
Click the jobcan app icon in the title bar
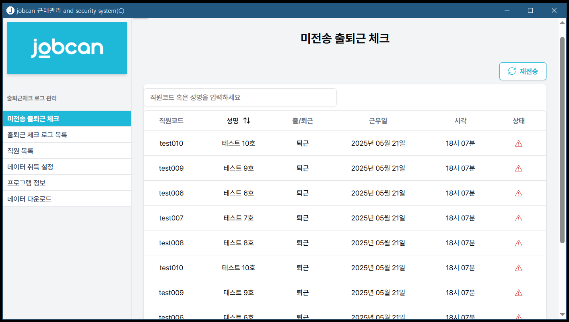coord(10,10)
